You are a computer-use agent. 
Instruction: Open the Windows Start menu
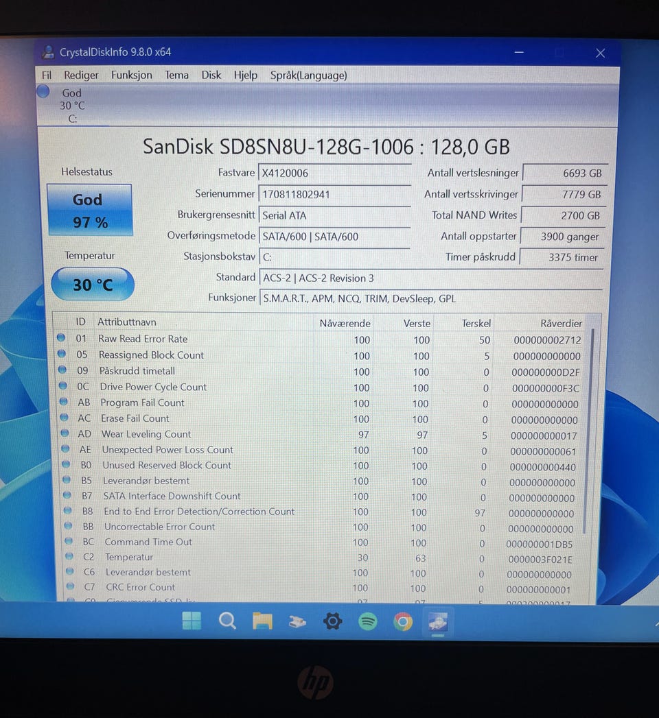[192, 621]
